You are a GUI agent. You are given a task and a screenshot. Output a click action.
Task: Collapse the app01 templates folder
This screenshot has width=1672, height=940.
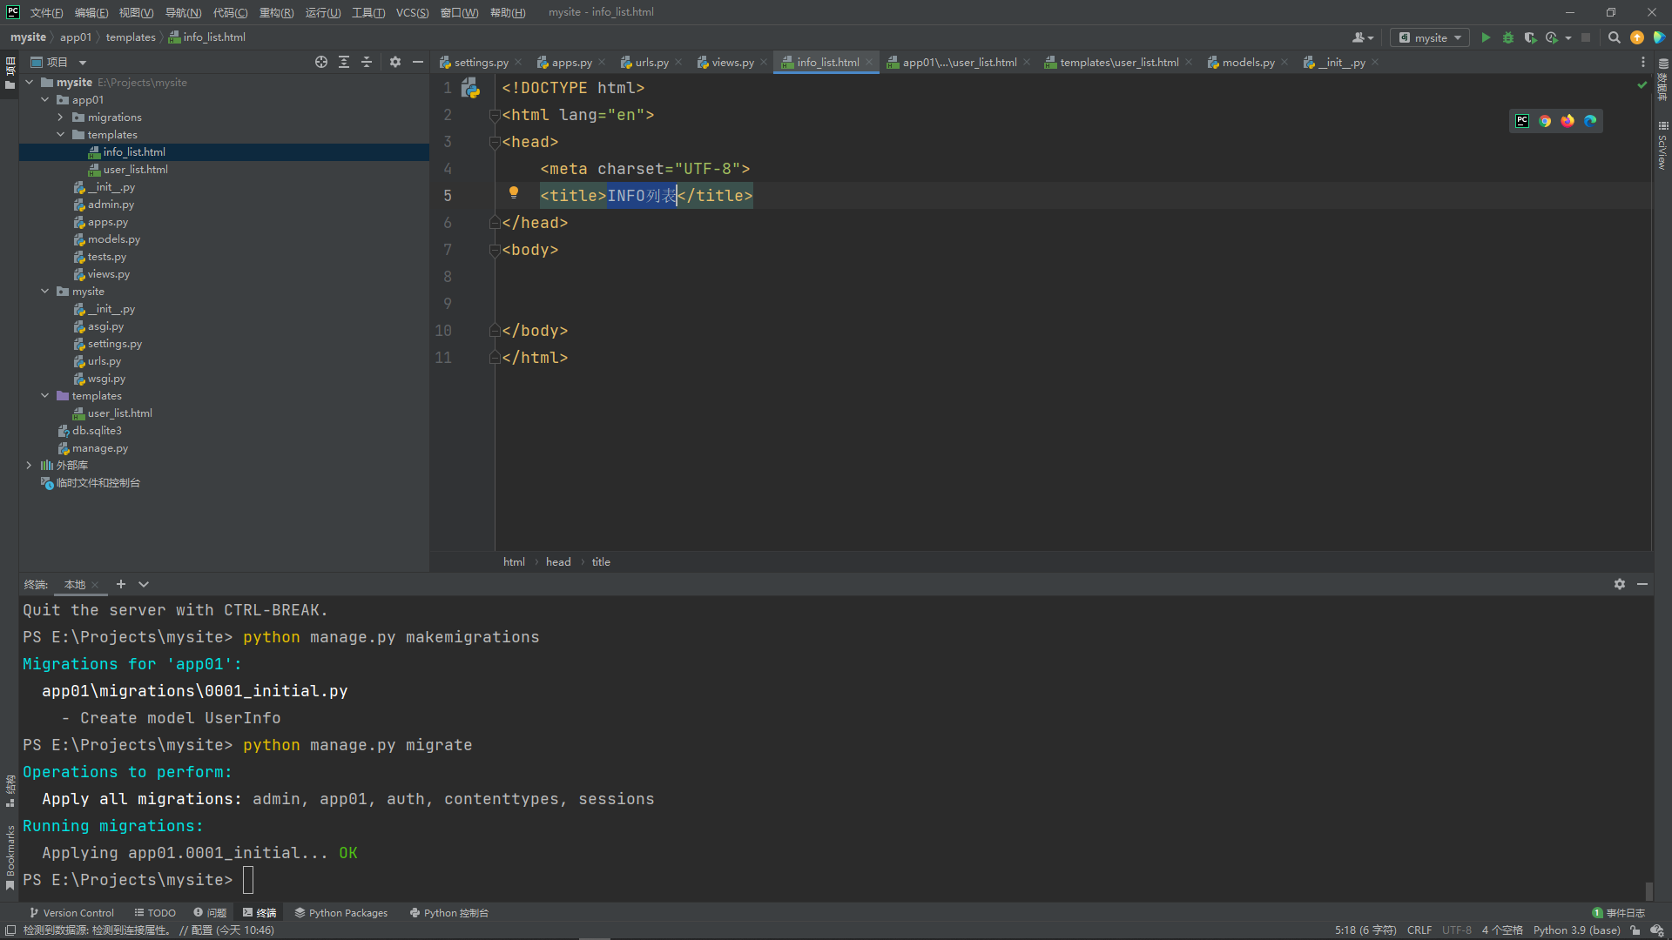61,135
